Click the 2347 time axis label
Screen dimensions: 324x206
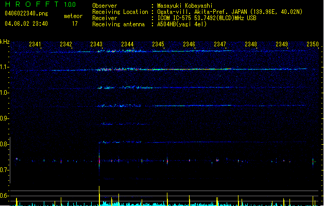coord(220,44)
